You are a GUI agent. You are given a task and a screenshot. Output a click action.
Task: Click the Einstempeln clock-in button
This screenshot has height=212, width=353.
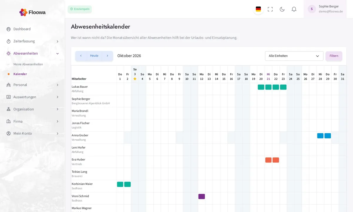pyautogui.click(x=80, y=9)
